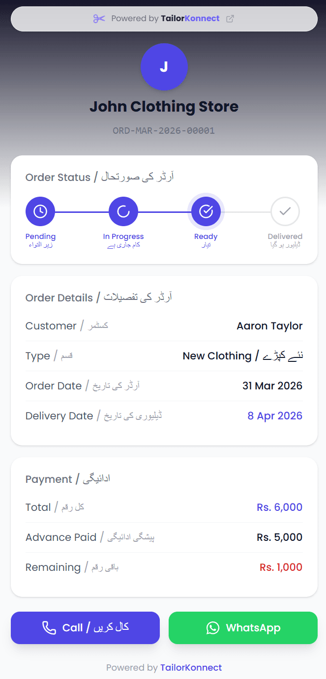Click the WhatsApp logo icon
326x679 pixels.
point(212,628)
